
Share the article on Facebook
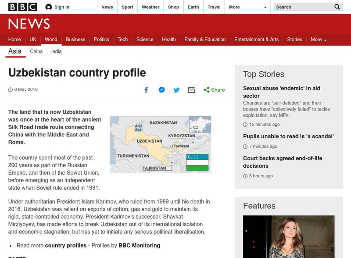(x=146, y=90)
